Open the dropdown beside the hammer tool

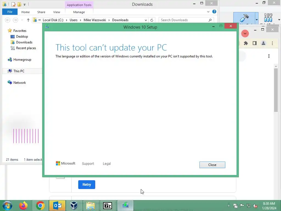pyautogui.click(x=257, y=20)
